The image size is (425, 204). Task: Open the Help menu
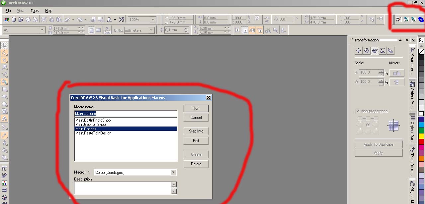click(49, 11)
